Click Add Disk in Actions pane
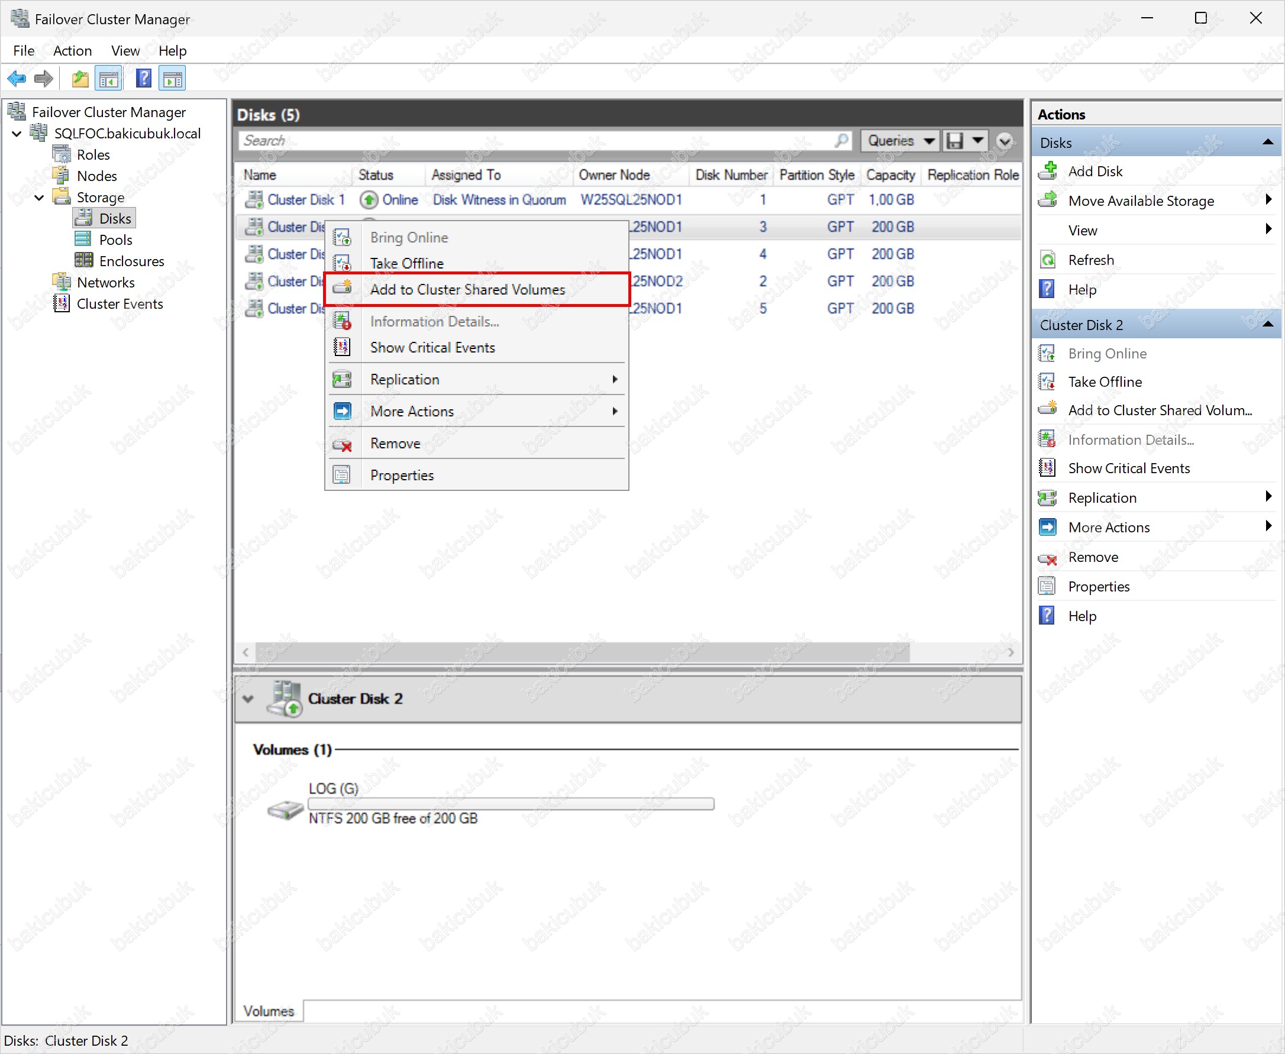1285x1054 pixels. pyautogui.click(x=1095, y=171)
